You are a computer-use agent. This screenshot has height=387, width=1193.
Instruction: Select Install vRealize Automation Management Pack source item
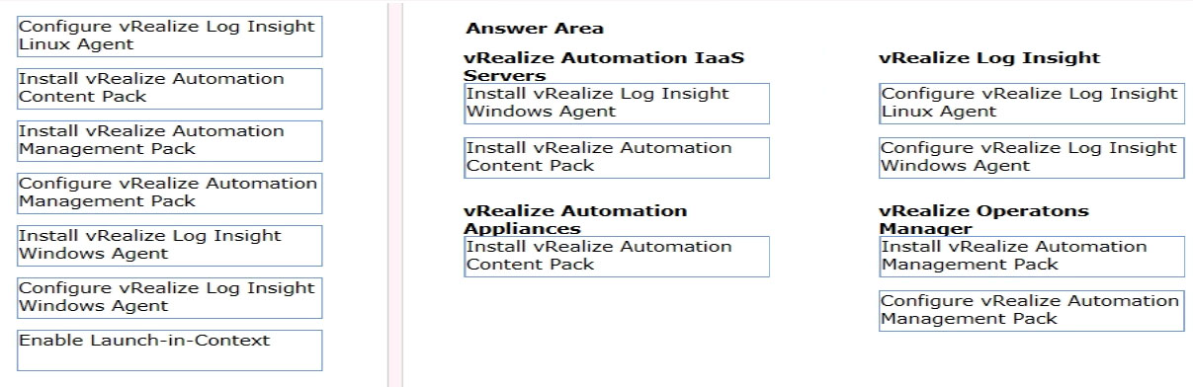(x=170, y=141)
